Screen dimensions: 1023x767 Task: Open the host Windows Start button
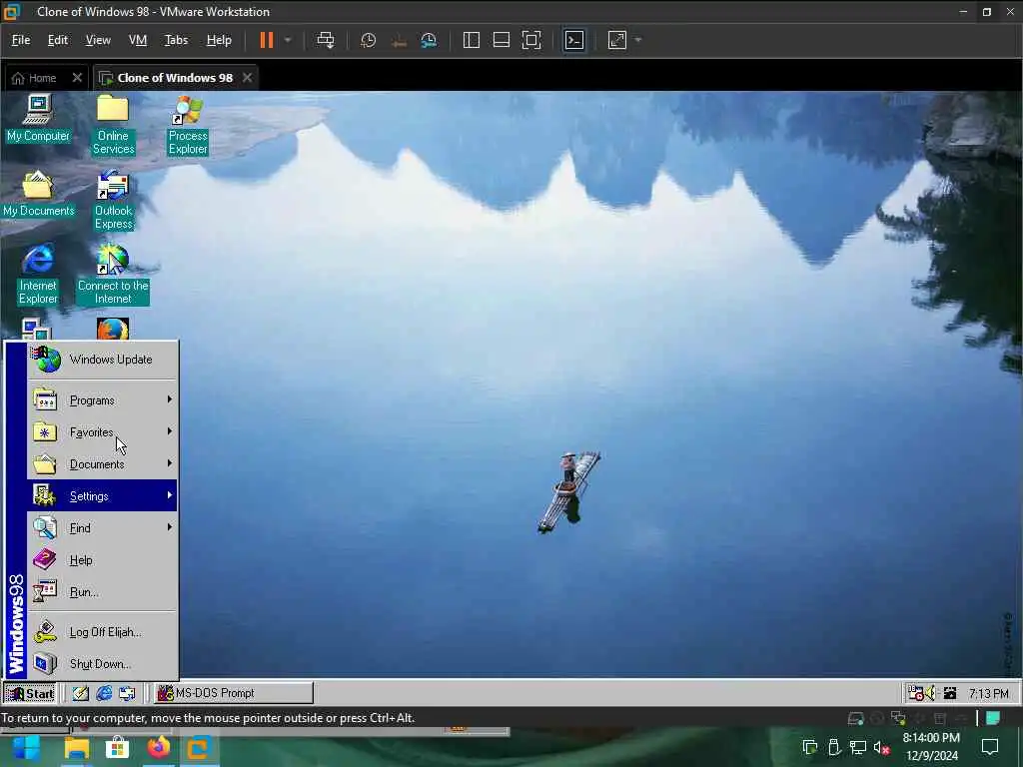pos(27,747)
